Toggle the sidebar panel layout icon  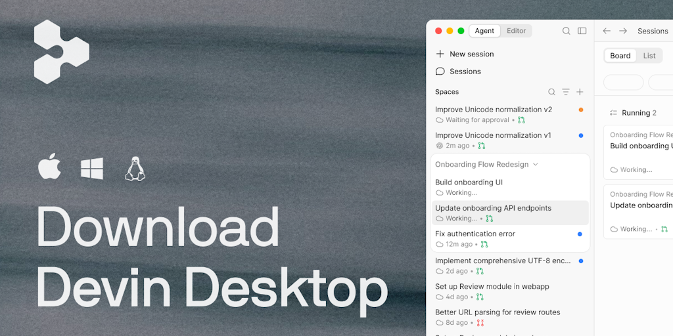[x=582, y=31]
